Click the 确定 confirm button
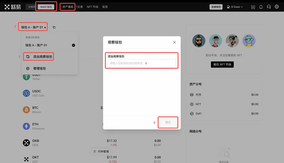 point(168,122)
